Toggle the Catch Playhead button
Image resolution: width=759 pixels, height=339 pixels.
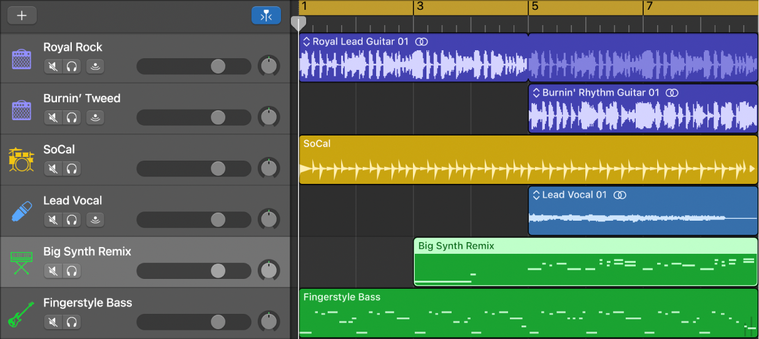pos(266,16)
